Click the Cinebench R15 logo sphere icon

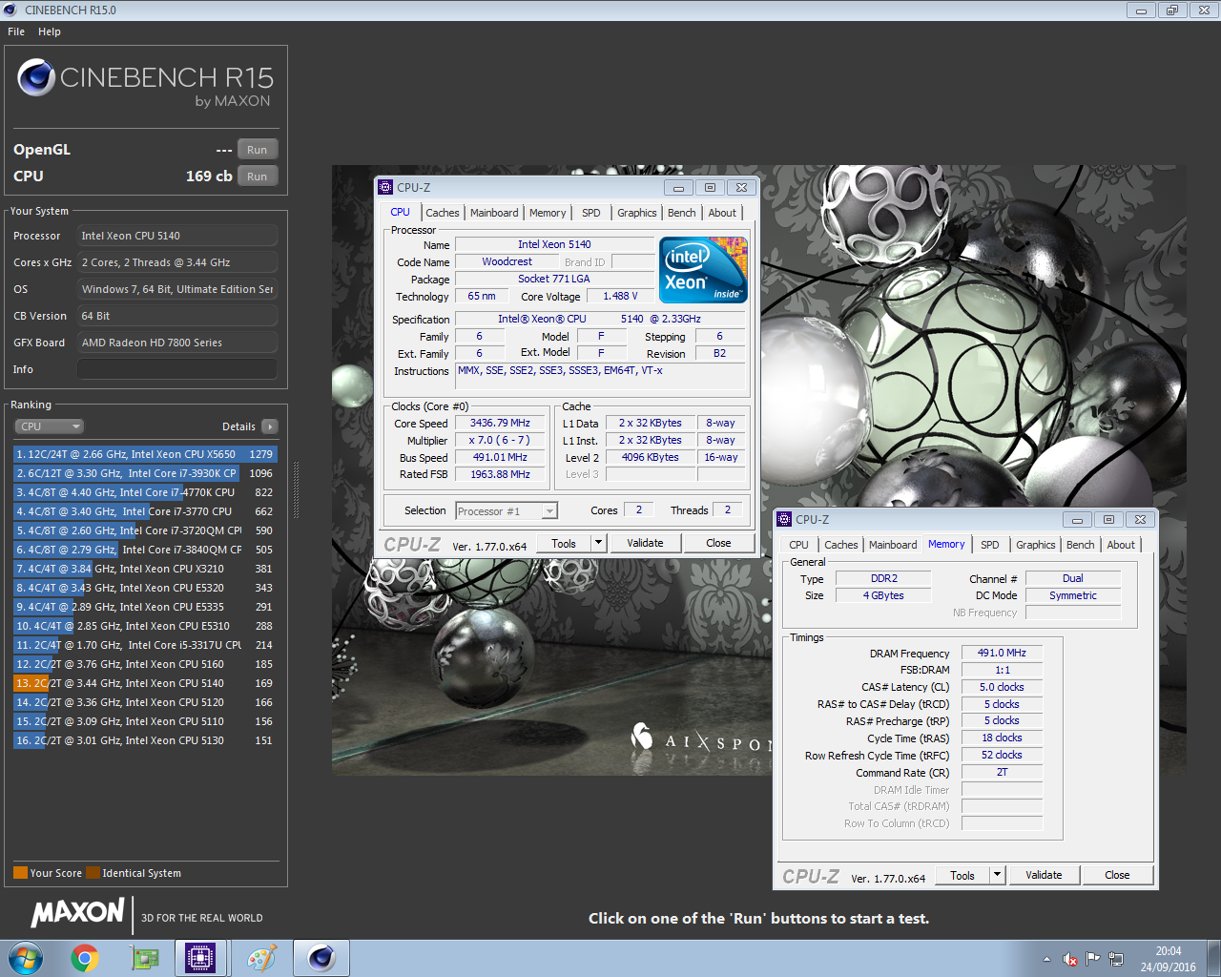36,77
